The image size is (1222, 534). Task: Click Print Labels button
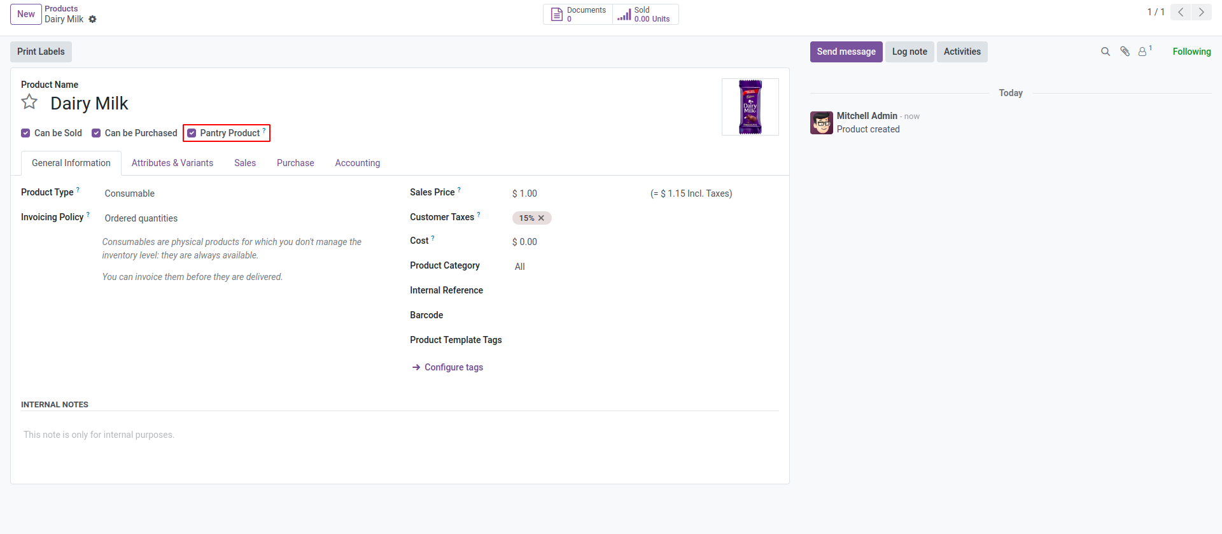(x=41, y=52)
